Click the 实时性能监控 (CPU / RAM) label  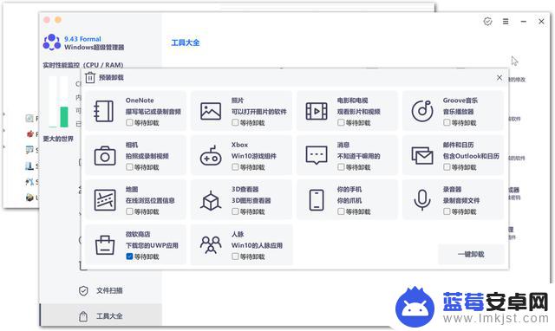click(83, 65)
